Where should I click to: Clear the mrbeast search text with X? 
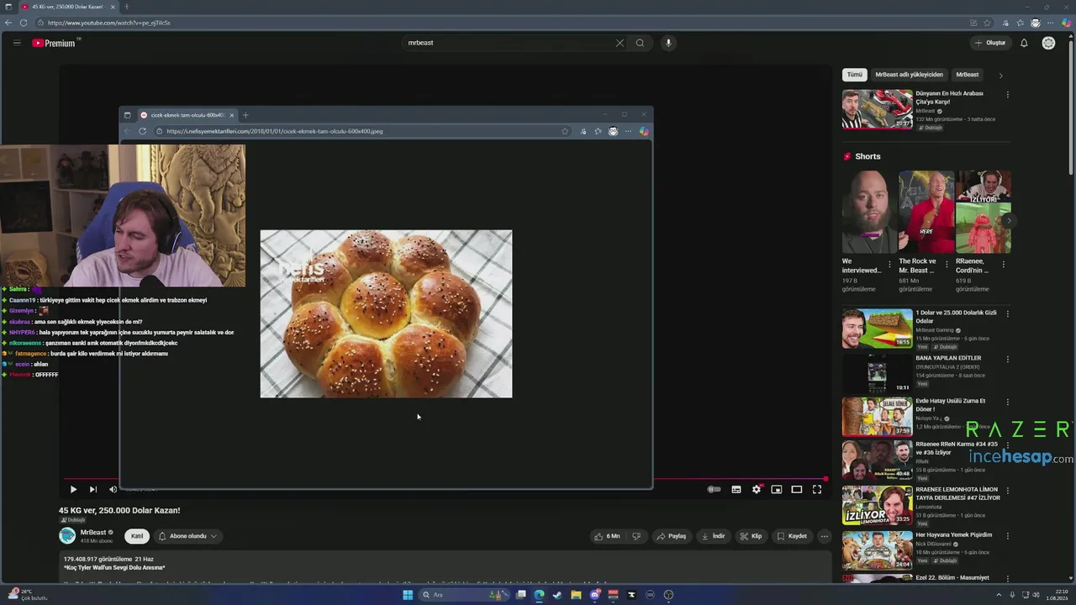click(x=620, y=43)
